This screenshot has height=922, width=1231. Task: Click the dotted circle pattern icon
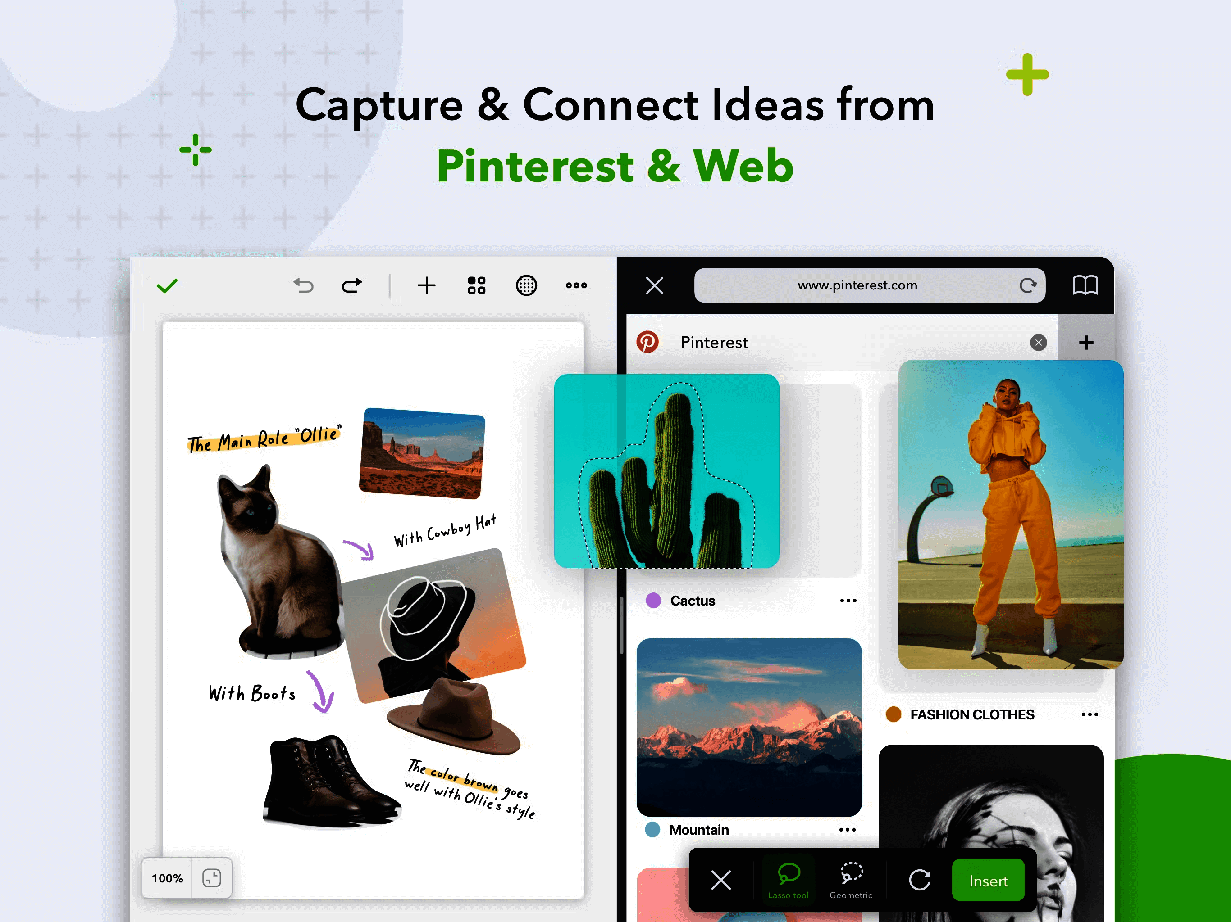pyautogui.click(x=526, y=286)
